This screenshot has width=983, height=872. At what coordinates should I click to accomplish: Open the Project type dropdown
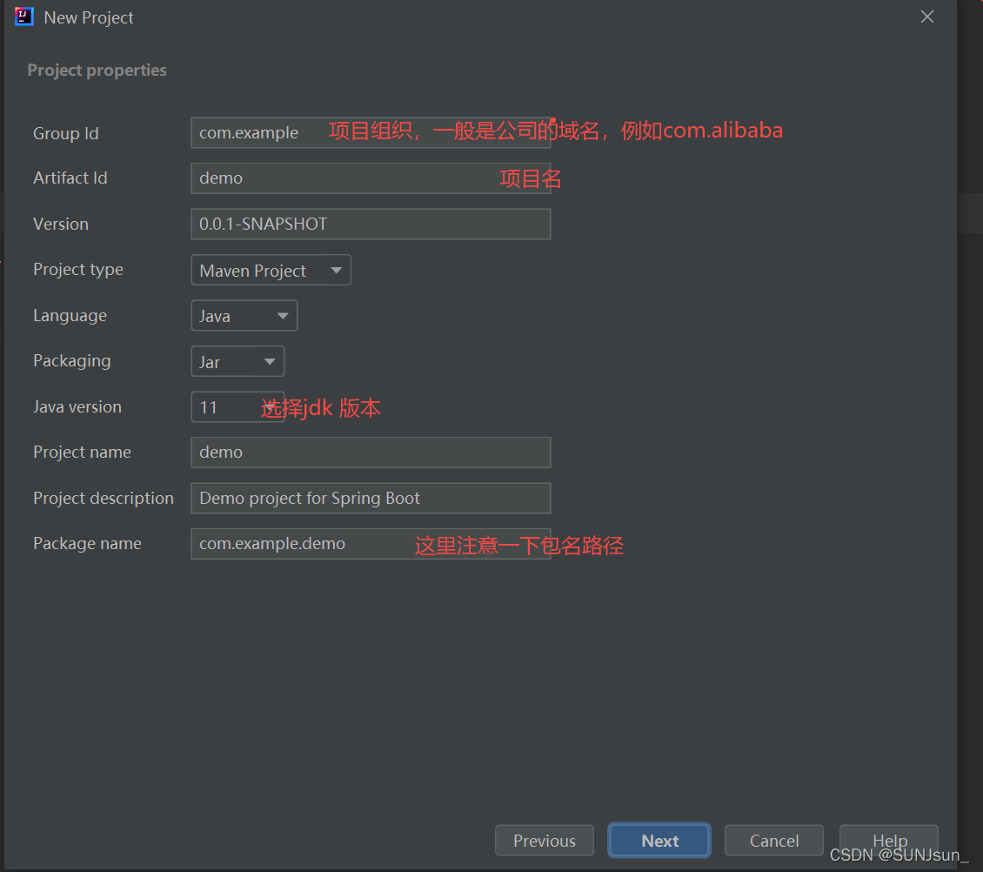270,270
